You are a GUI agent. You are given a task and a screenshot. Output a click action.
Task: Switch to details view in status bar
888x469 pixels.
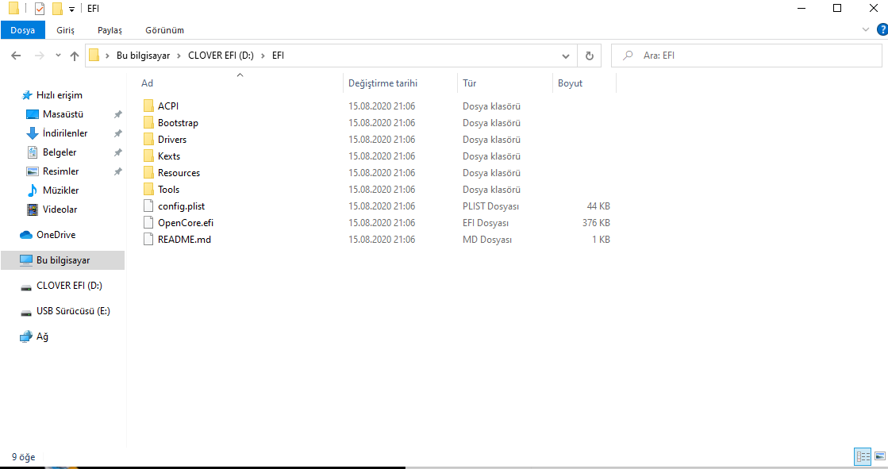point(863,456)
